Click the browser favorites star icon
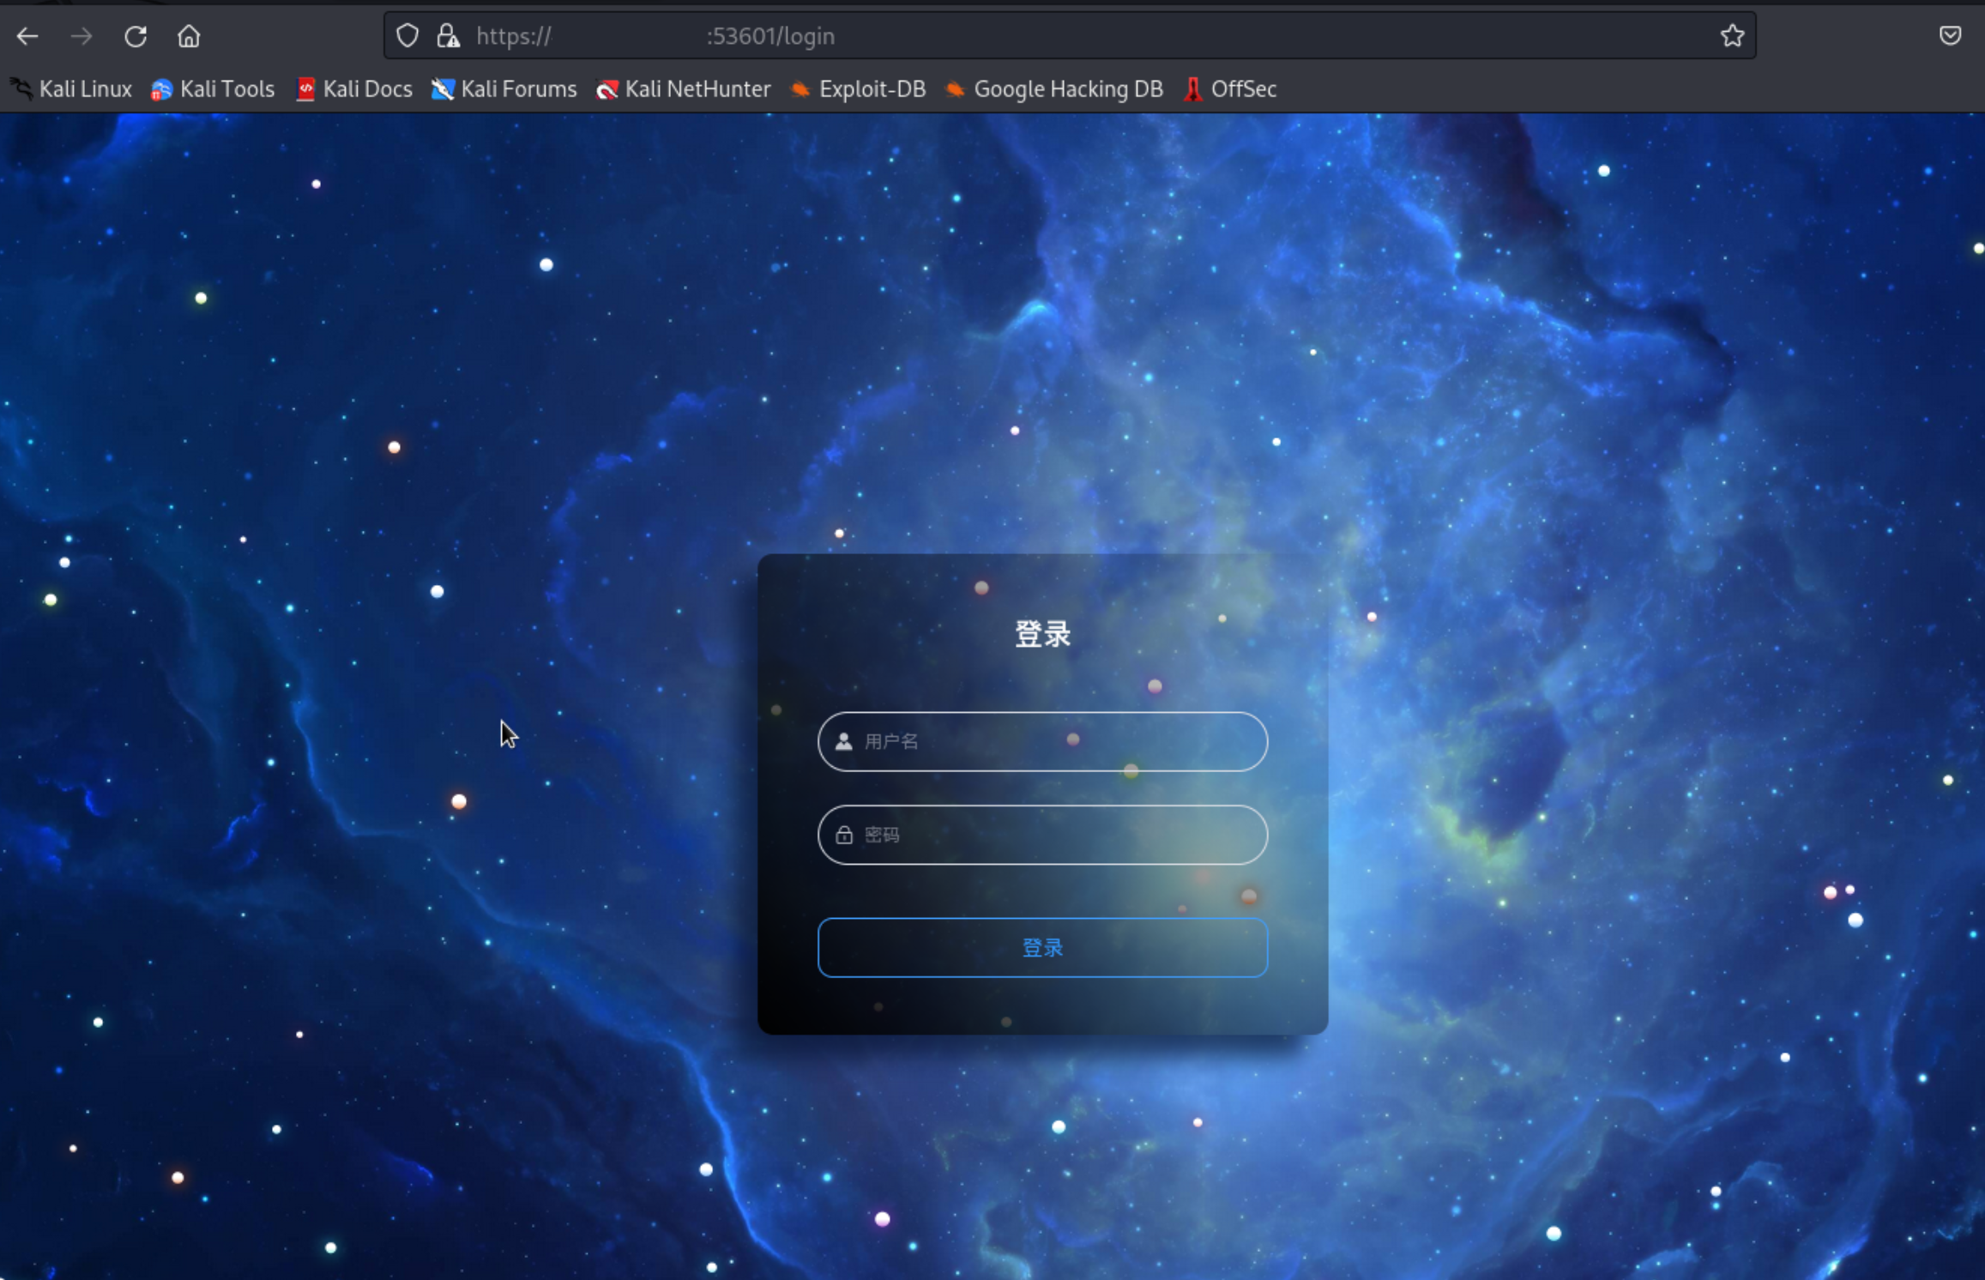Viewport: 1985px width, 1280px height. point(1732,36)
